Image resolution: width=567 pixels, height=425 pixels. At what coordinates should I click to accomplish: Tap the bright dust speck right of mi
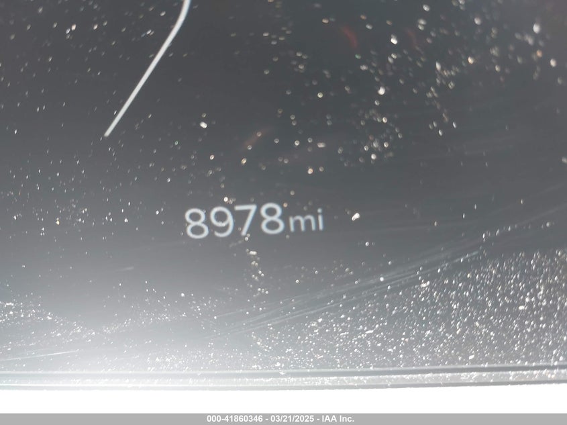[x=355, y=216]
